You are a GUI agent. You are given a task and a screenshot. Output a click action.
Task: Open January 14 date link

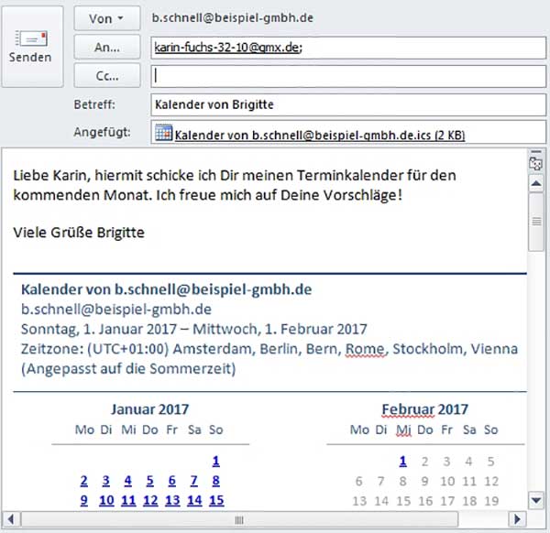click(194, 500)
